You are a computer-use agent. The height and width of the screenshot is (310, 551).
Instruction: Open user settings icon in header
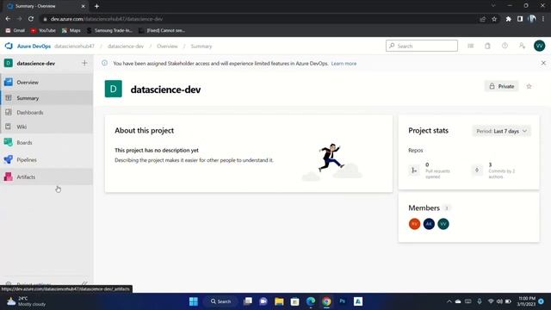pyautogui.click(x=522, y=46)
